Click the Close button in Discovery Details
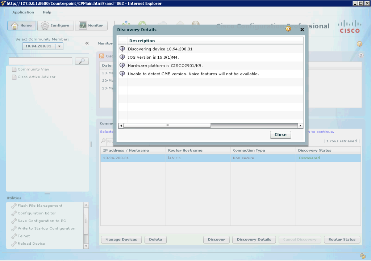Screen dimensions: 371x261 [x=280, y=135]
